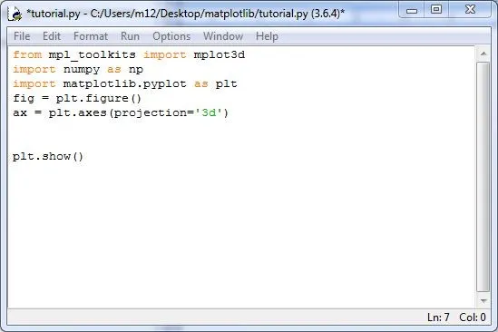Click 'mplot3d' in the first line
Image resolution: width=498 pixels, height=332 pixels.
pyautogui.click(x=220, y=55)
